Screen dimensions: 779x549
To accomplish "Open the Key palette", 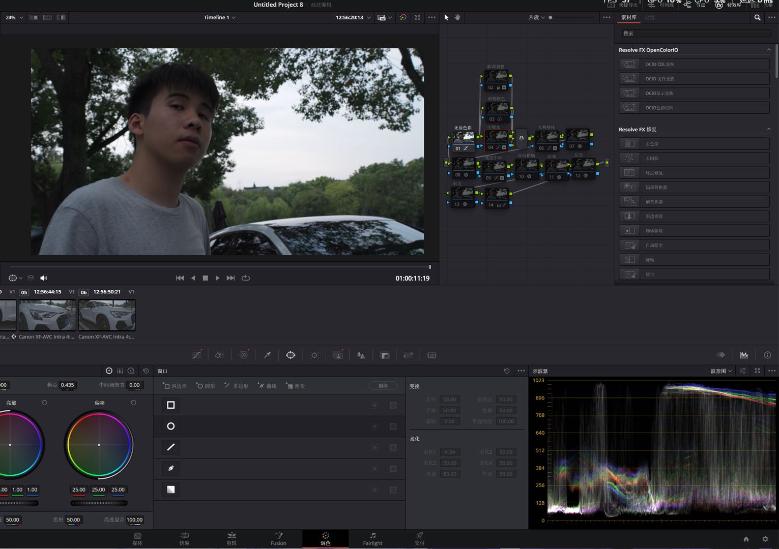I will (x=385, y=355).
